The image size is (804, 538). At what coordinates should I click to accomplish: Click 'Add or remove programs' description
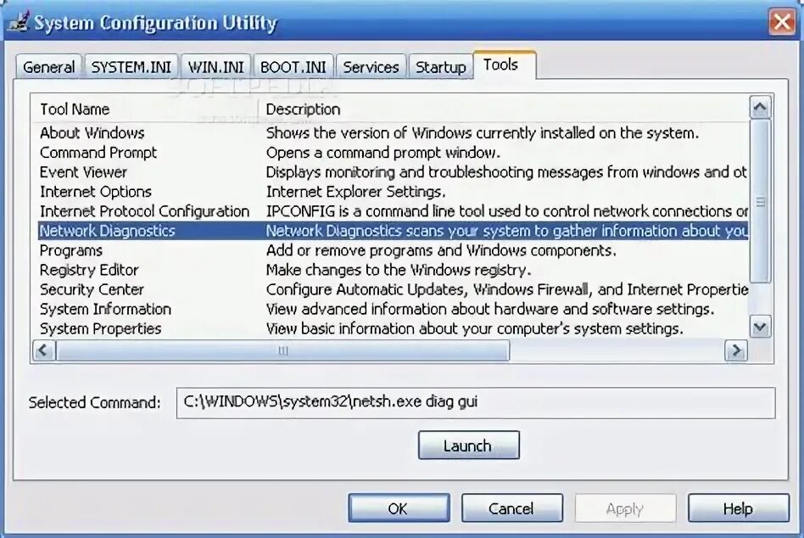point(441,250)
